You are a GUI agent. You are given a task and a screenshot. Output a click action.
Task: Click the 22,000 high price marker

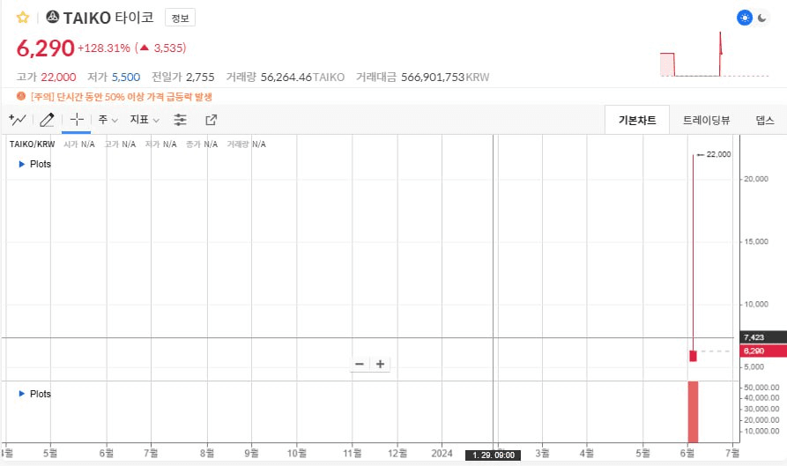pyautogui.click(x=714, y=154)
